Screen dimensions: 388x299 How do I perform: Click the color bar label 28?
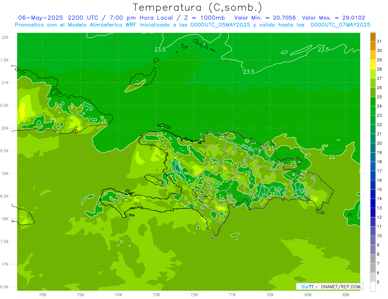(x=380, y=69)
